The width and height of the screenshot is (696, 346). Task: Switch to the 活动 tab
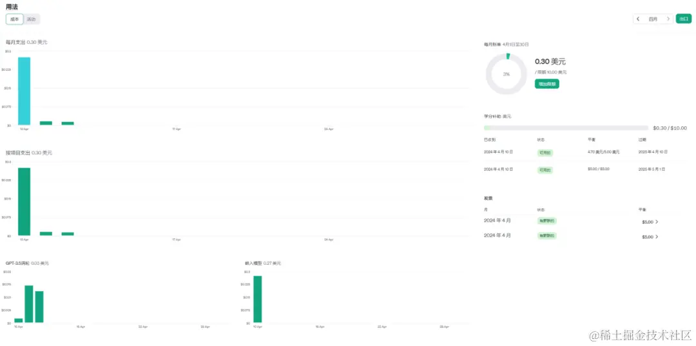point(31,19)
